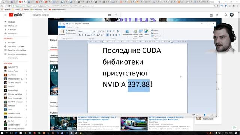The image size is (240, 135).
Task: Open the YouTube account avatar menu
Action: pos(232,15)
